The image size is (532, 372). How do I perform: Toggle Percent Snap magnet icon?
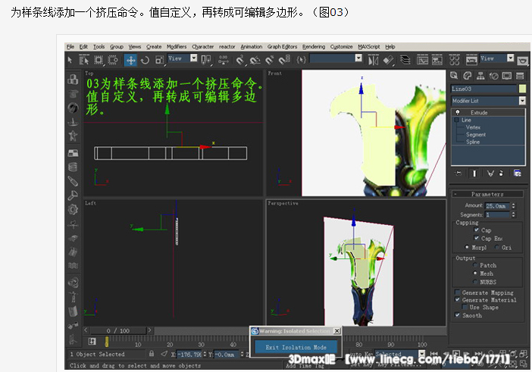pyautogui.click(x=270, y=60)
